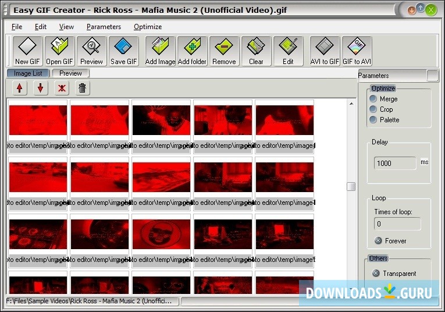
Task: Open a file with Open GIF icon
Action: tap(59, 51)
